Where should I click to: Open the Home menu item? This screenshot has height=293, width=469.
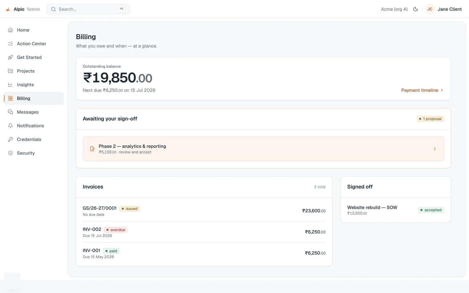click(x=34, y=30)
